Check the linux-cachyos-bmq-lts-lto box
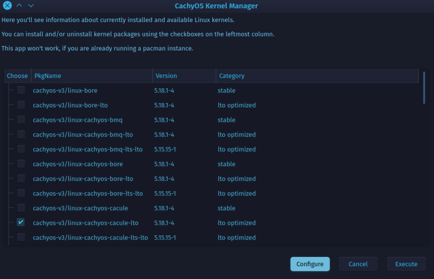 click(x=21, y=149)
